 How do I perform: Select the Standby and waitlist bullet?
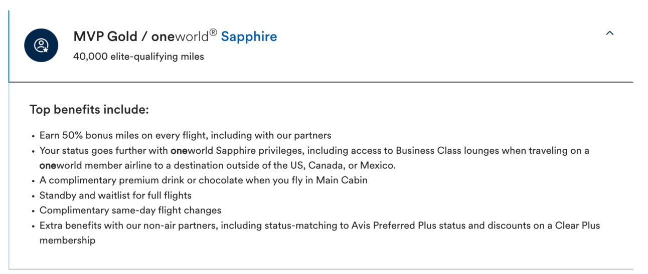coord(115,195)
